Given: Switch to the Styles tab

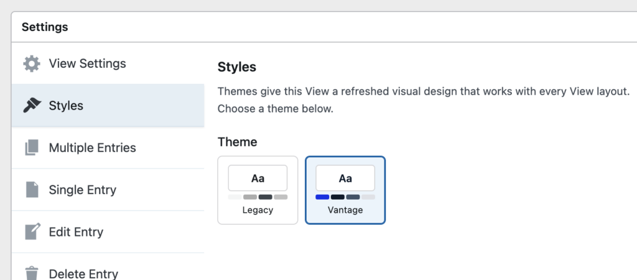Looking at the screenshot, I should tap(108, 105).
